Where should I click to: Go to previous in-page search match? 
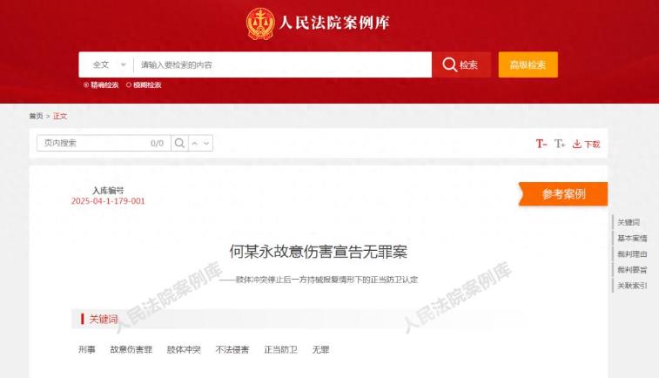[195, 144]
